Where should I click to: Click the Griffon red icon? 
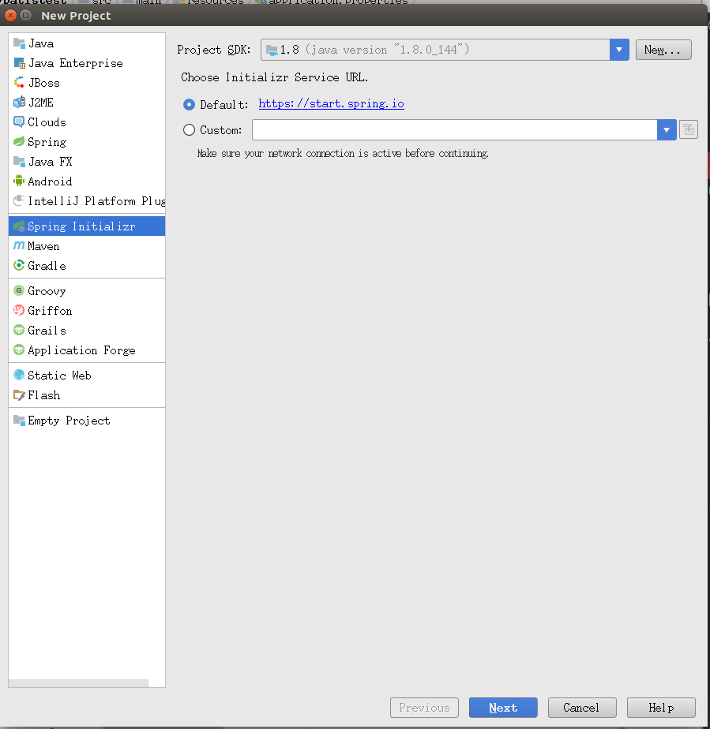click(x=19, y=310)
